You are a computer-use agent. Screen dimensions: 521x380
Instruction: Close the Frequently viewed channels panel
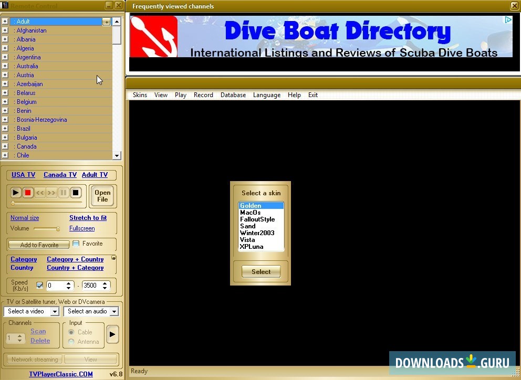515,6
